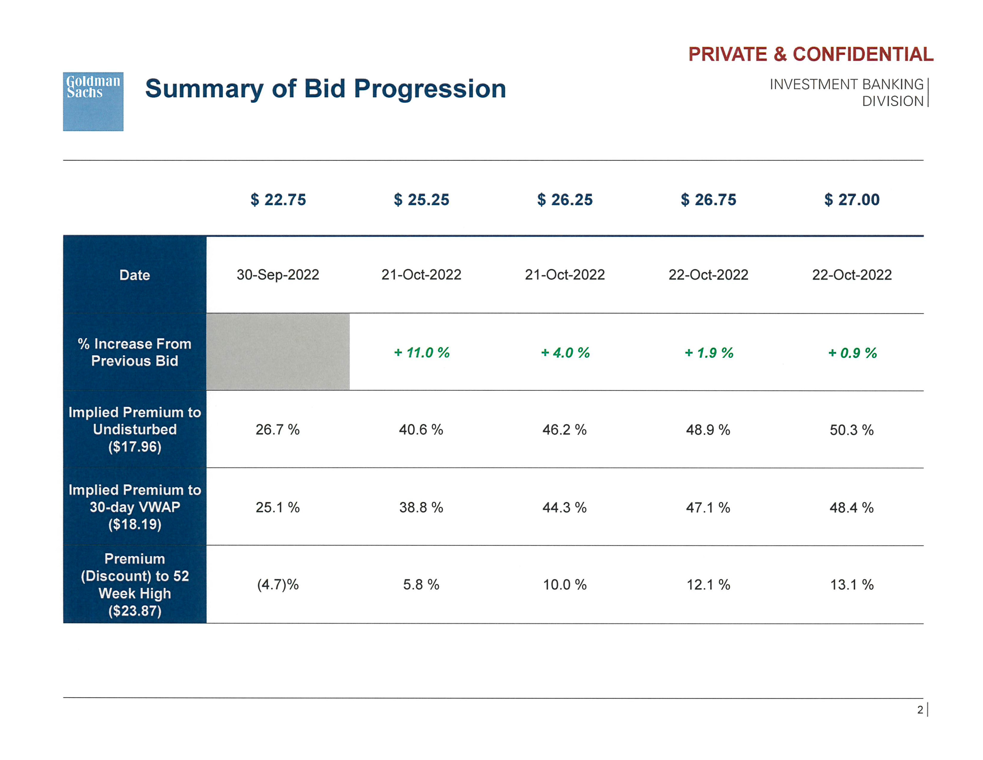The width and height of the screenshot is (983, 760).
Task: Click the Date row header
Action: (x=135, y=275)
